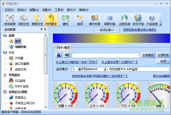Click the network card icon beside the lock
The image size is (171, 115).
click(67, 55)
